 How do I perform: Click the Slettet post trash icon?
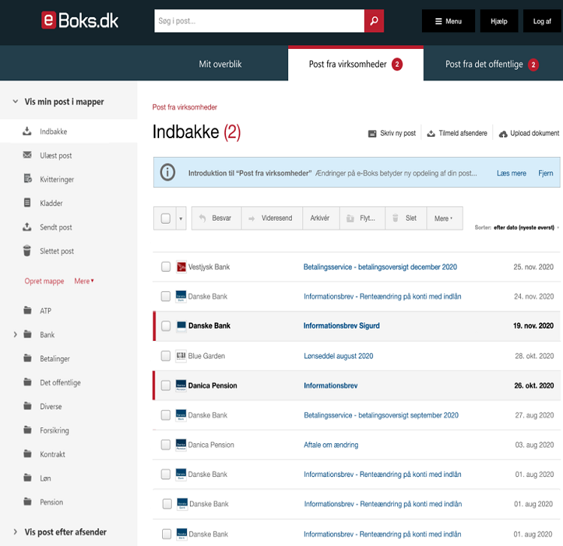coord(27,250)
